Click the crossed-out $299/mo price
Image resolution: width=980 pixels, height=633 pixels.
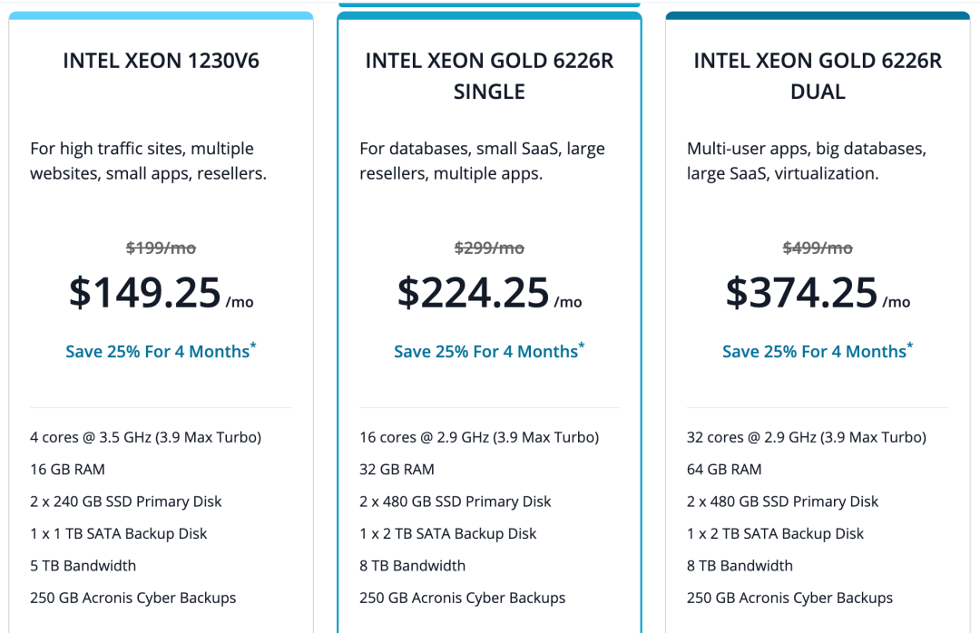(x=489, y=248)
